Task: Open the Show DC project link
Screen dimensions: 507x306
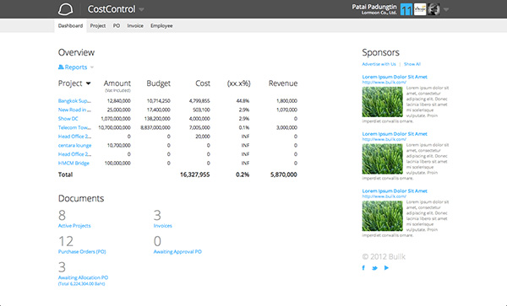Action: coord(68,119)
